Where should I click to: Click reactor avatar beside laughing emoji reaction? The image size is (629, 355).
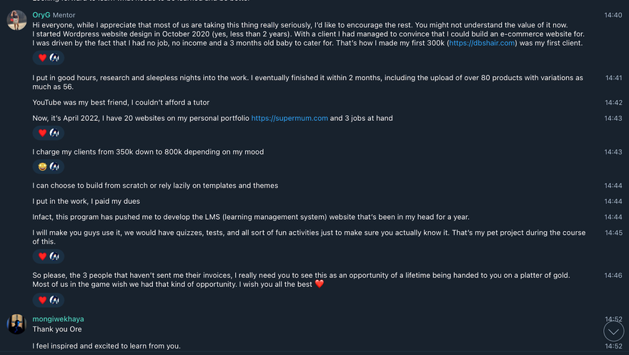click(54, 167)
